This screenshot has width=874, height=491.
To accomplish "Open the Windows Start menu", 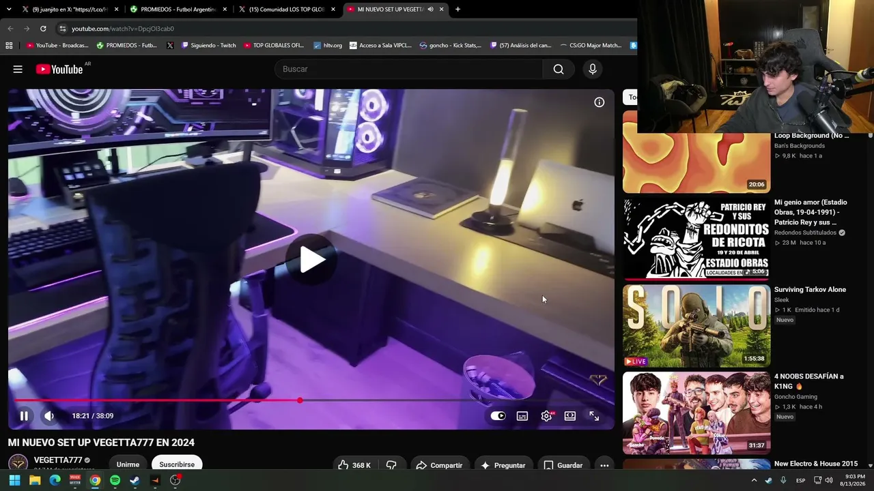I will [x=14, y=480].
